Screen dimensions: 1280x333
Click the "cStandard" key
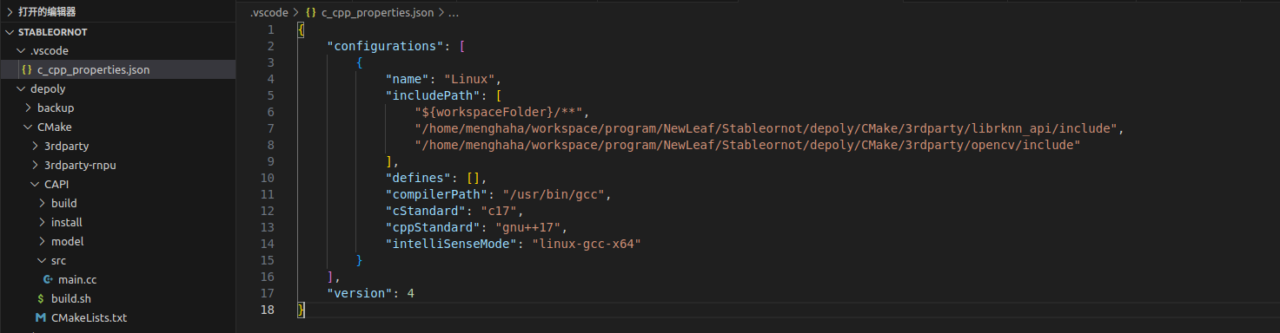(426, 211)
